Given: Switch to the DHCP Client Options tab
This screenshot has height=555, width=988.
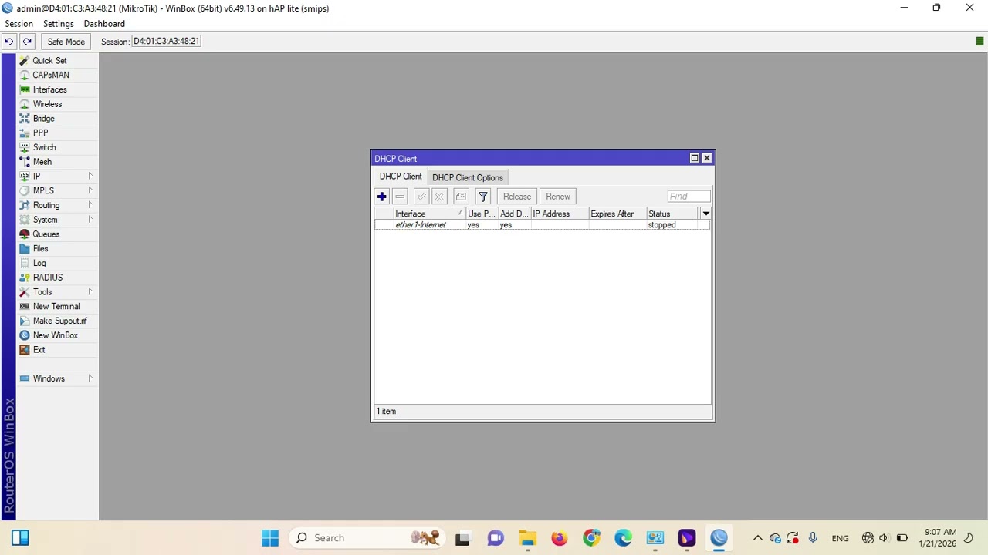Looking at the screenshot, I should (x=468, y=177).
